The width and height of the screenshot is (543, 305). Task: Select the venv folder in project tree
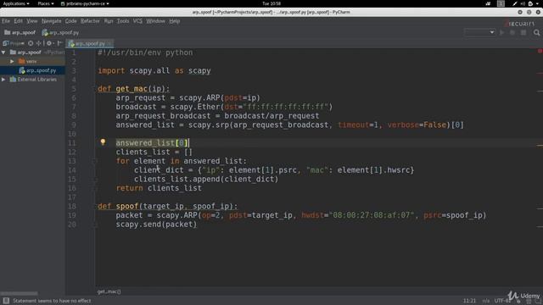[28, 61]
